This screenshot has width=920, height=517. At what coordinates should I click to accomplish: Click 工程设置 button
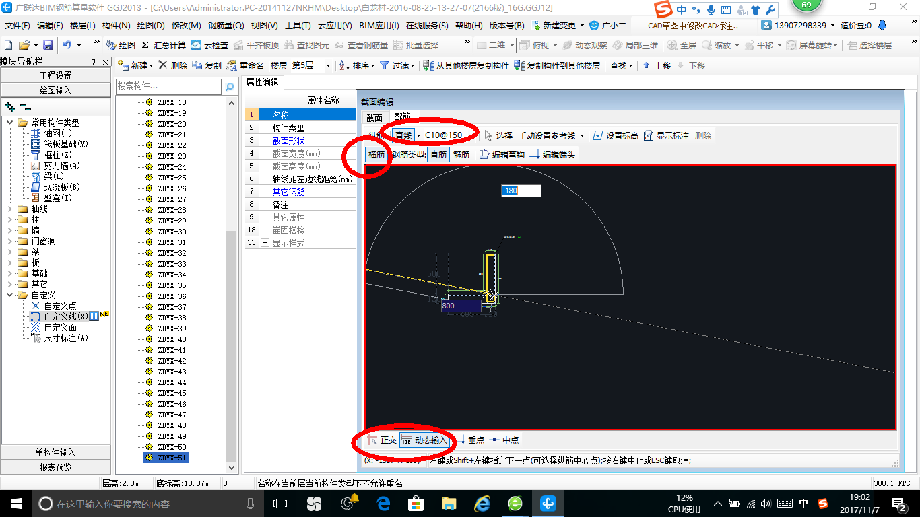[x=55, y=75]
